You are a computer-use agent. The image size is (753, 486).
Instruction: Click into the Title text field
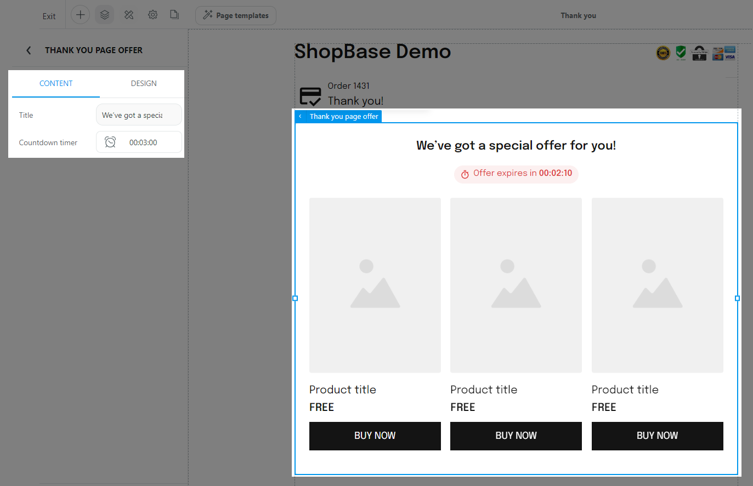[138, 115]
